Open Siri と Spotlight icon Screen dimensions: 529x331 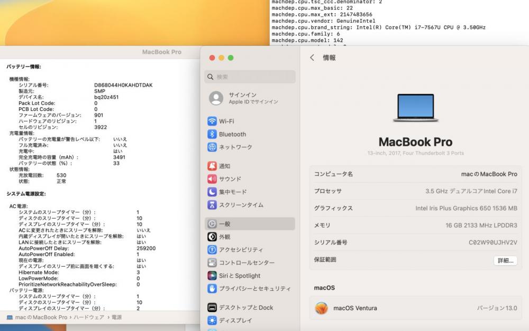pos(212,276)
